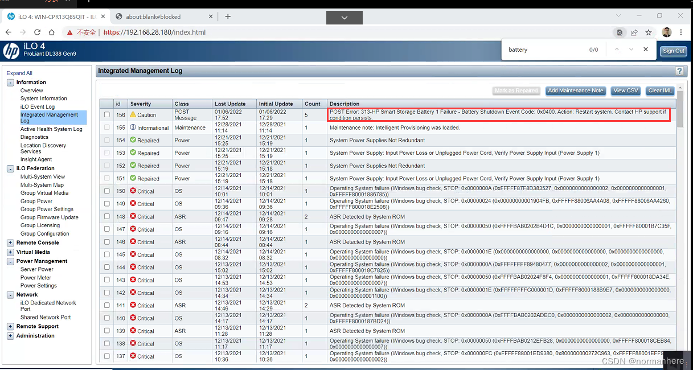Collapse the Power Management section
Viewport: 693px width, 370px height.
click(10, 261)
